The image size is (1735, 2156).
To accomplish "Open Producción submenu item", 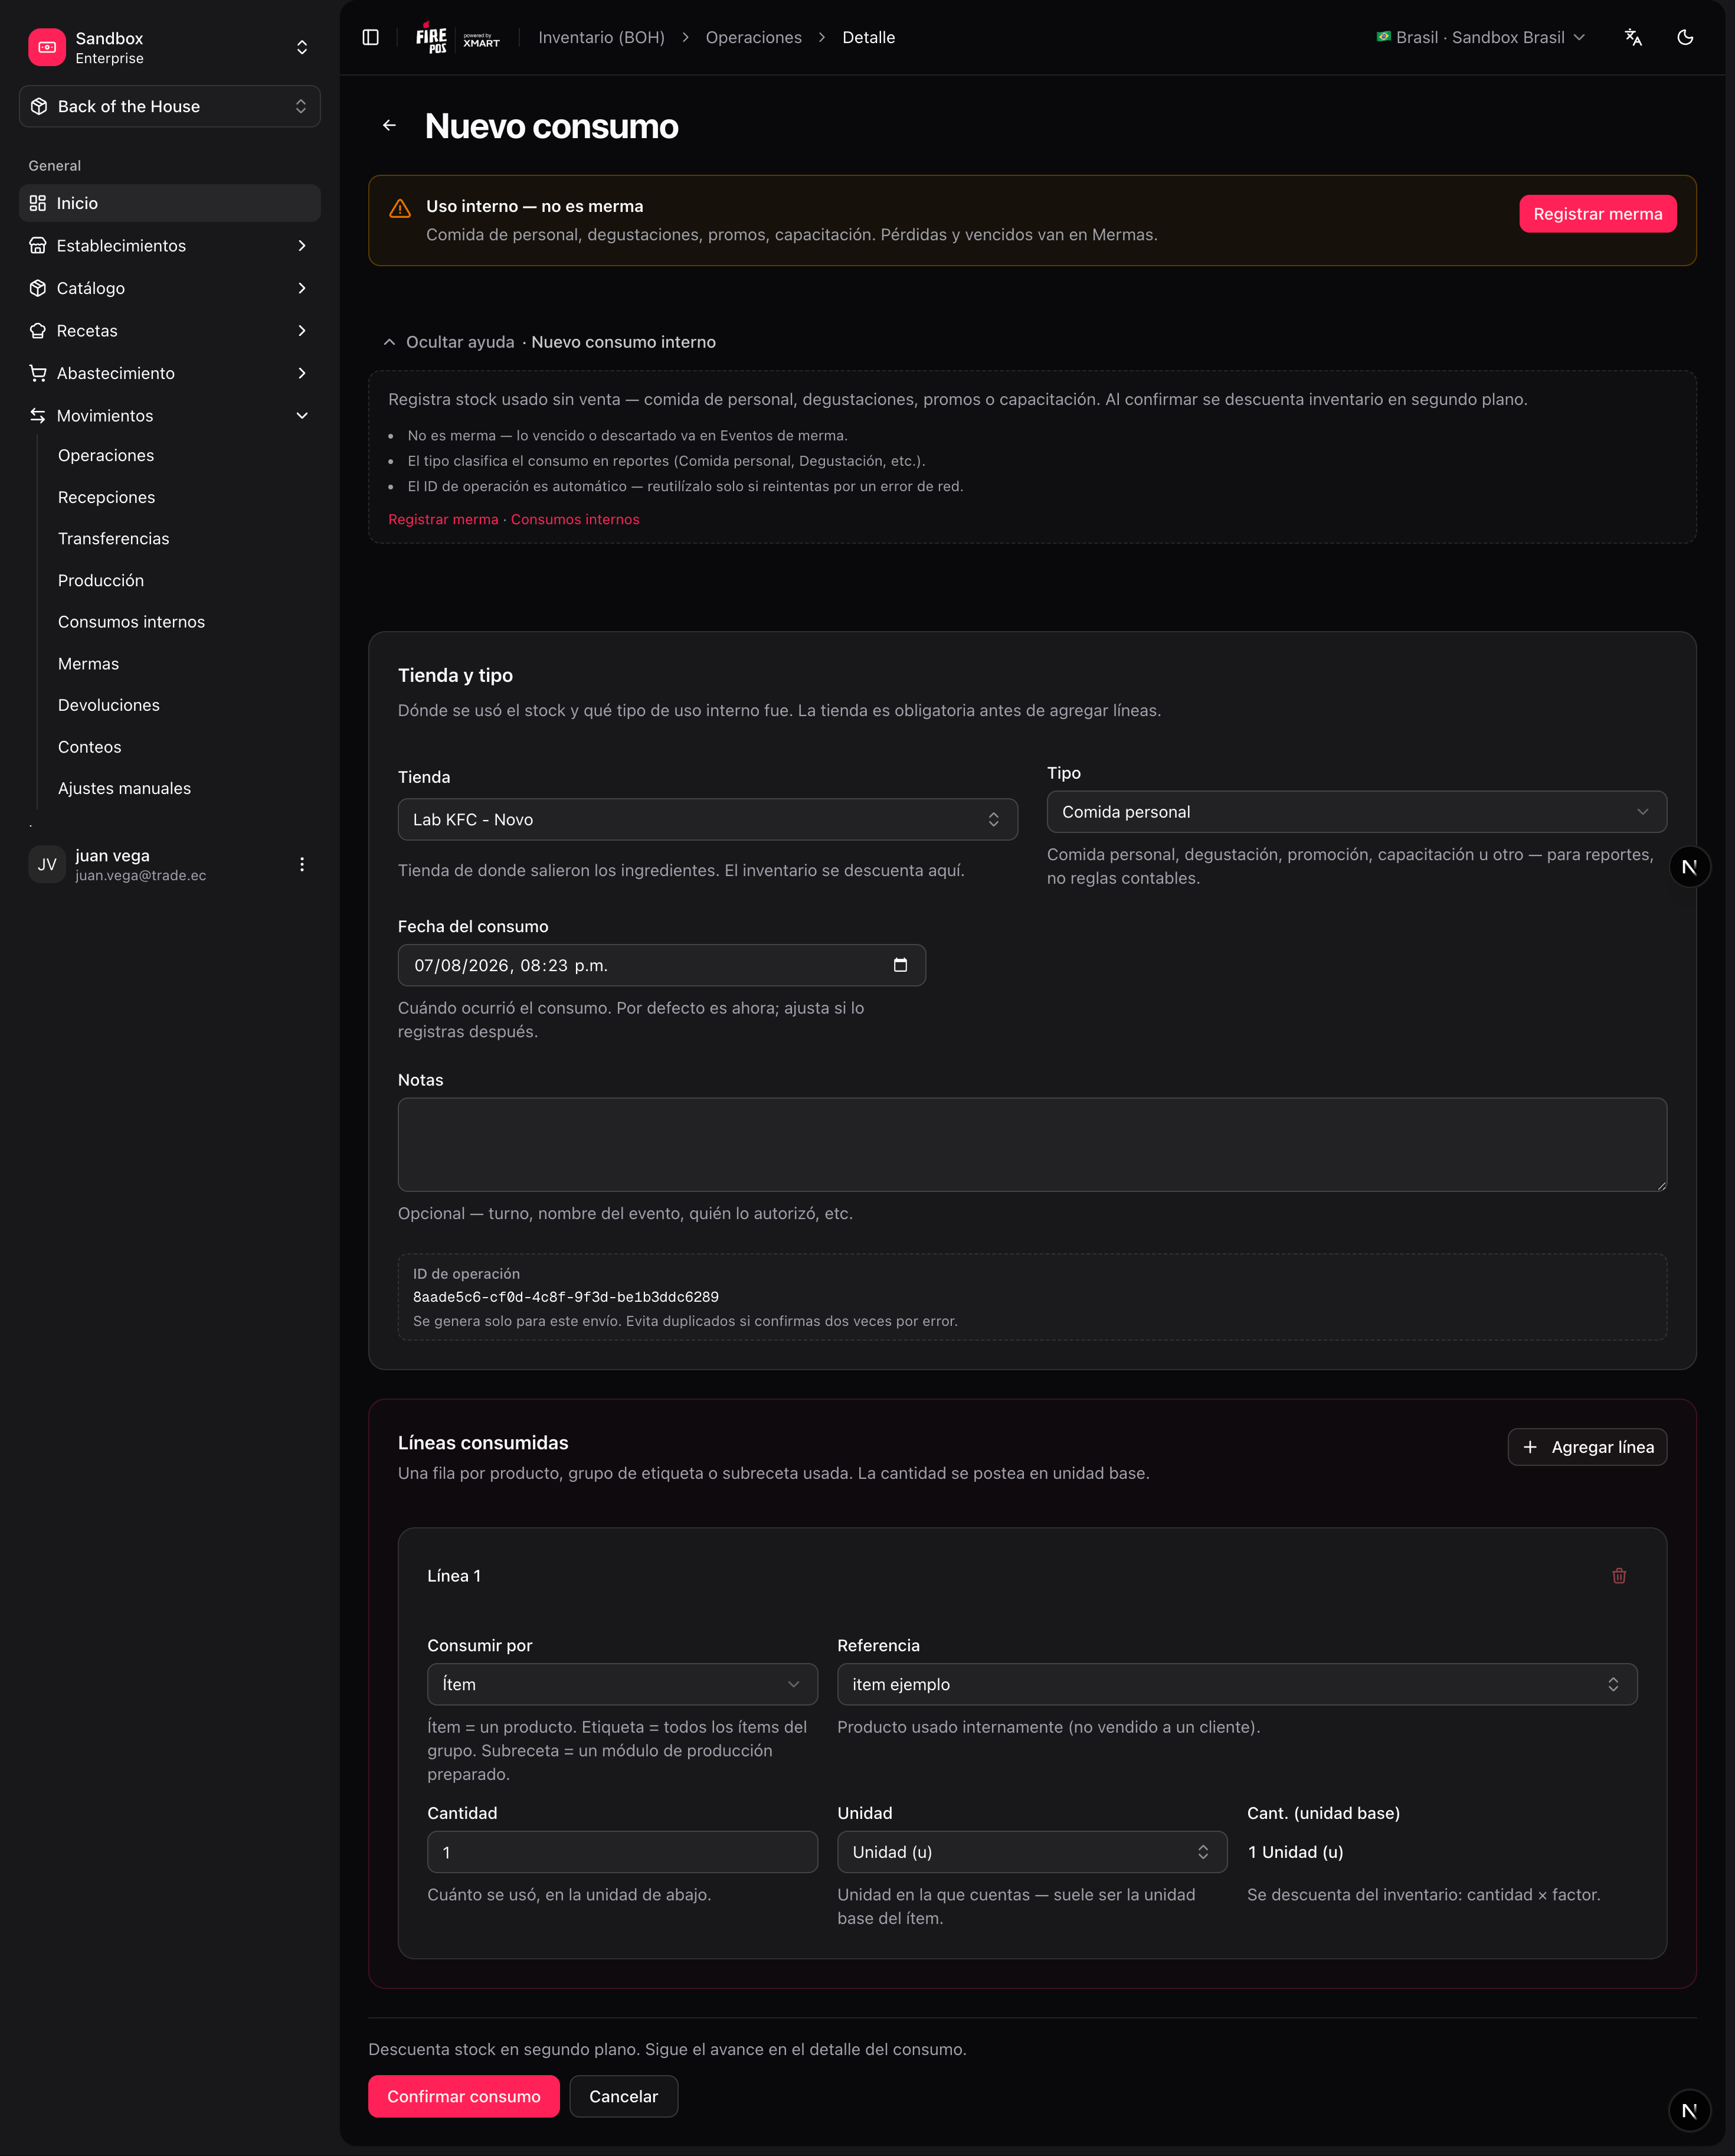I will point(101,580).
